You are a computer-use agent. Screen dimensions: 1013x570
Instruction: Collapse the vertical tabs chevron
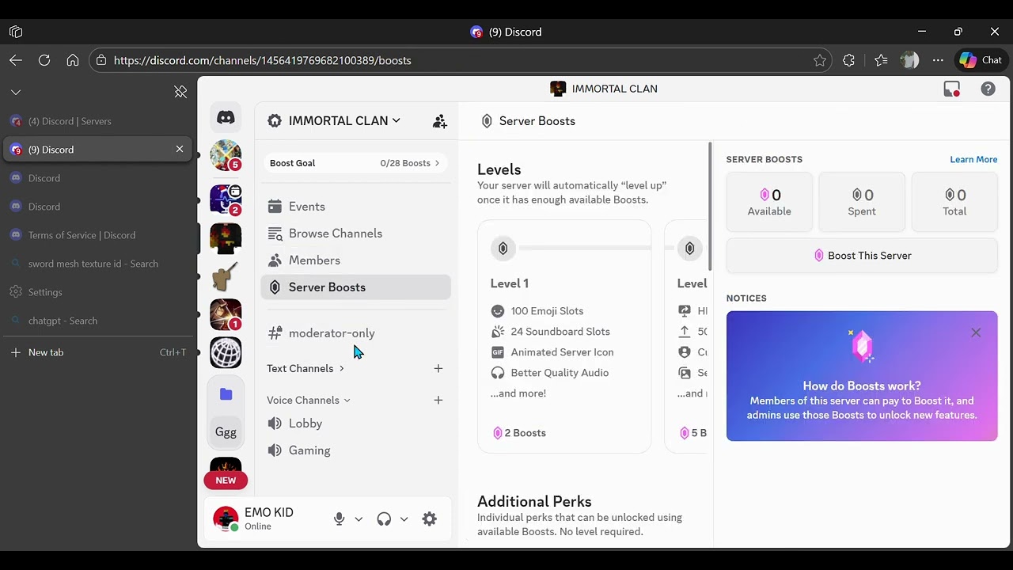point(16,92)
